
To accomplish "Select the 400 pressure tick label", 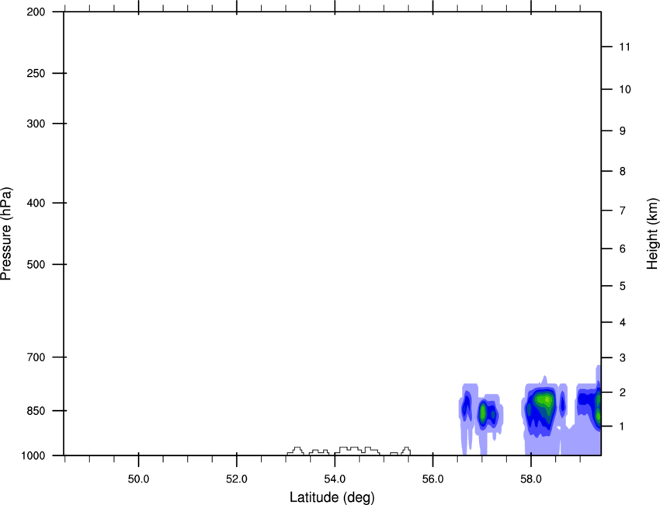I will (x=36, y=203).
